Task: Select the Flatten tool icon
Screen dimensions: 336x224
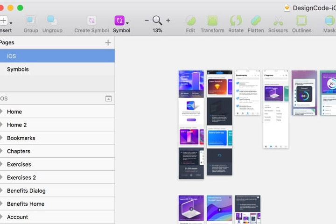Action: [x=256, y=21]
